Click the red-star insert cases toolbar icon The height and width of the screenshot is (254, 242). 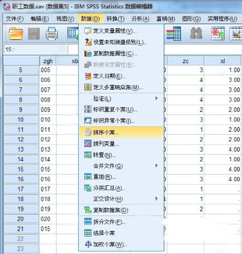pos(218,34)
